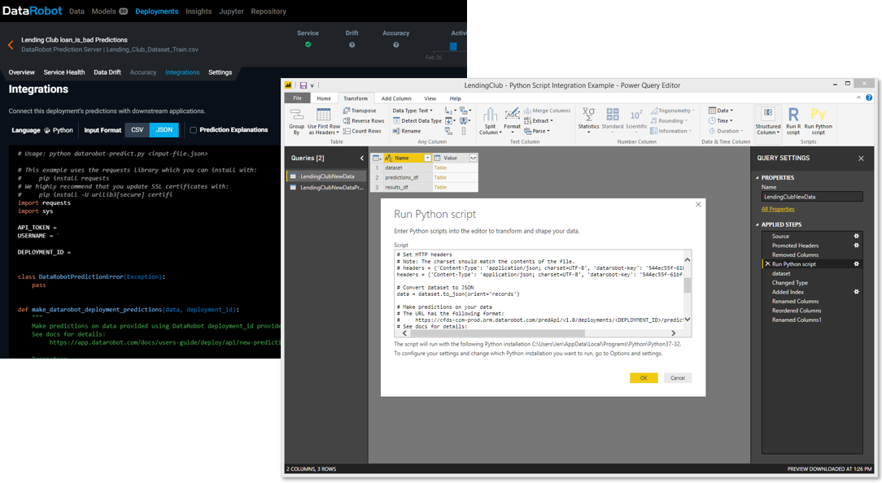Click the All Properties link
This screenshot has width=882, height=483.
click(778, 209)
